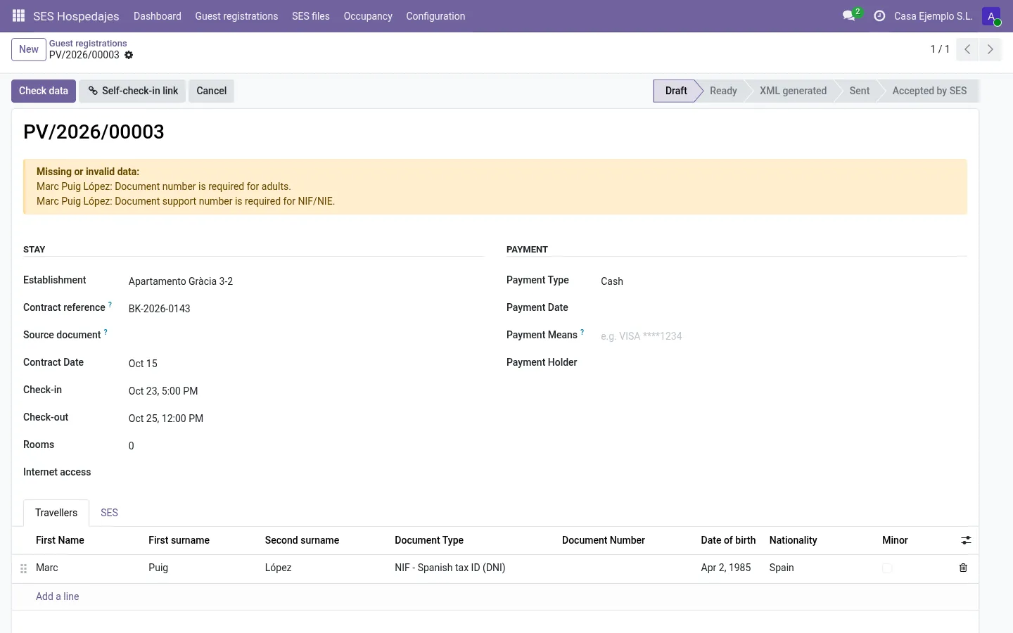Open the Configuration menu
The height and width of the screenshot is (633, 1013).
tap(435, 16)
